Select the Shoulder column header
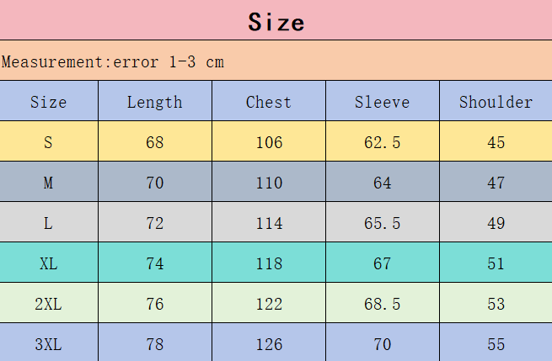 point(496,102)
